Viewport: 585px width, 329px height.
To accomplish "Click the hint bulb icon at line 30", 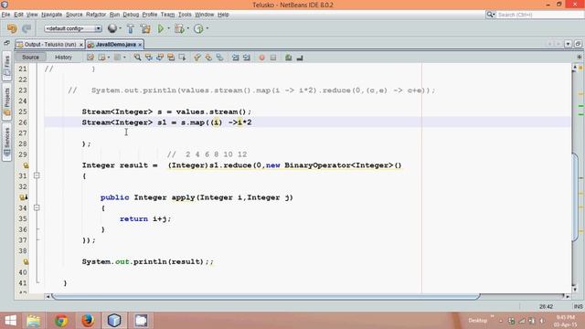I will tap(26, 165).
